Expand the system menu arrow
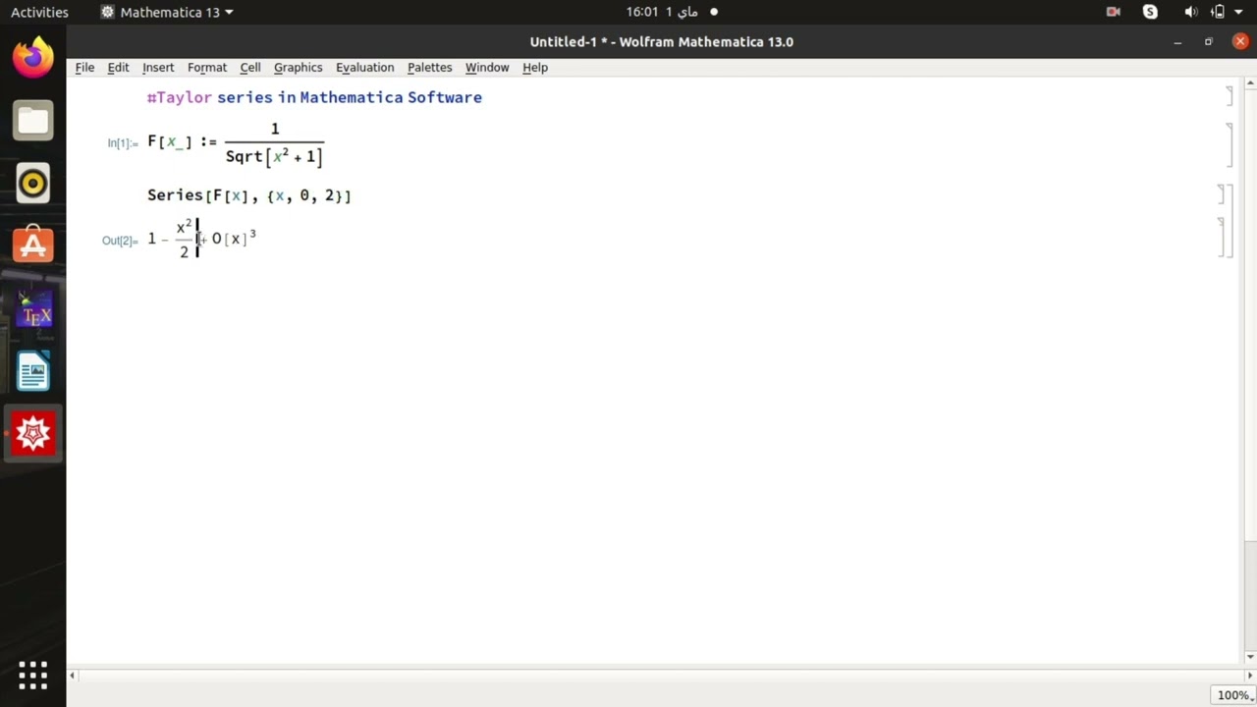This screenshot has height=707, width=1257. 1238,13
